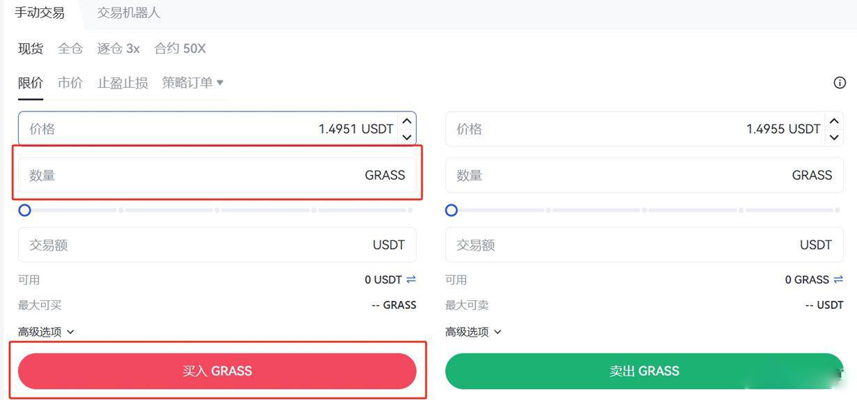Expand sell-side 高级选项
This screenshot has width=857, height=400.
[473, 332]
